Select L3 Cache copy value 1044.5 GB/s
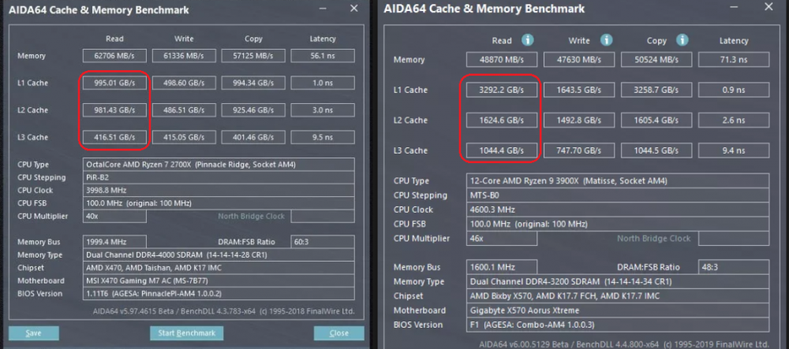Image resolution: width=789 pixels, height=349 pixels. point(656,150)
